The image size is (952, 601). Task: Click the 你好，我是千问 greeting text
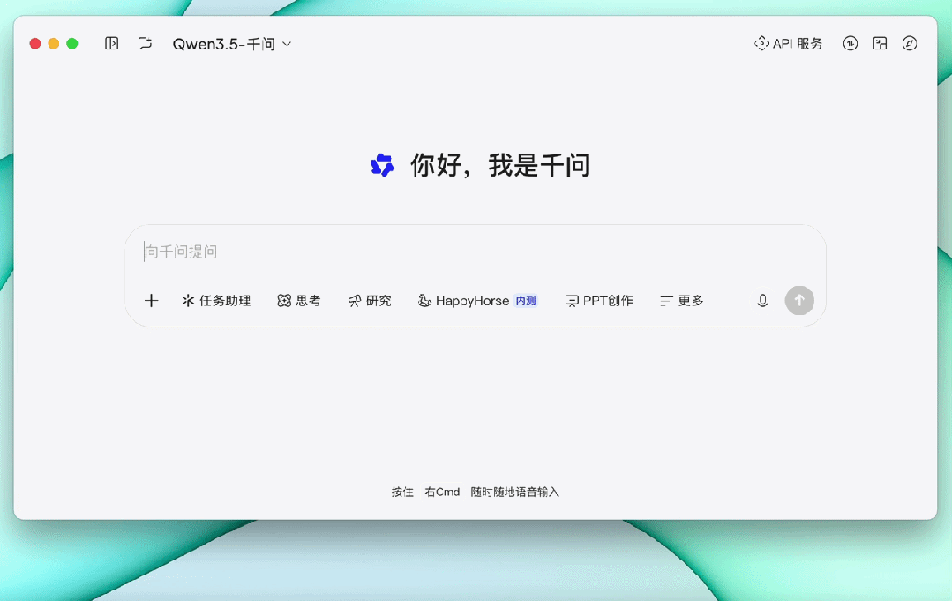click(x=500, y=165)
